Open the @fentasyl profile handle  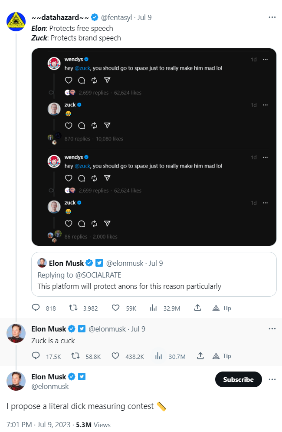pos(117,17)
